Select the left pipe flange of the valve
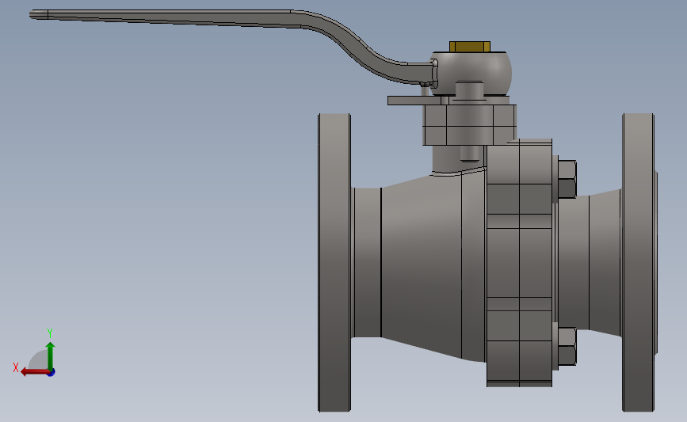687x422 pixels. pos(334,263)
